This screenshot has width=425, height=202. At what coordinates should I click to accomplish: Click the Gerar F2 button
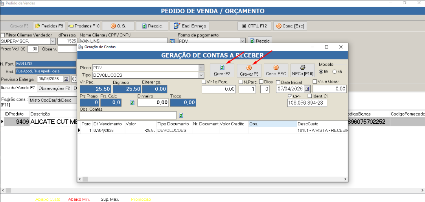[222, 70]
